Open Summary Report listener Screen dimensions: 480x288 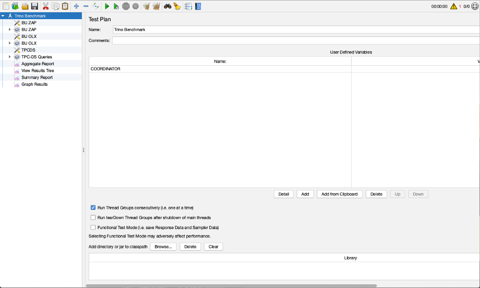pyautogui.click(x=37, y=77)
